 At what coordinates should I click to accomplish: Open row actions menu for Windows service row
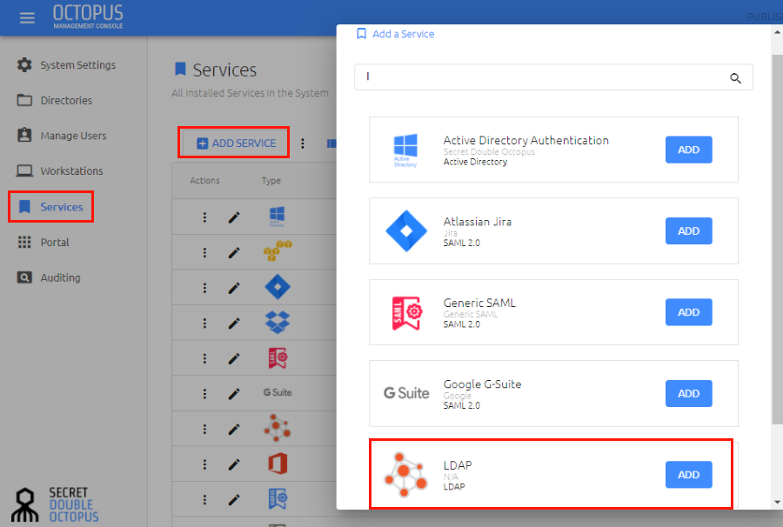click(x=204, y=217)
